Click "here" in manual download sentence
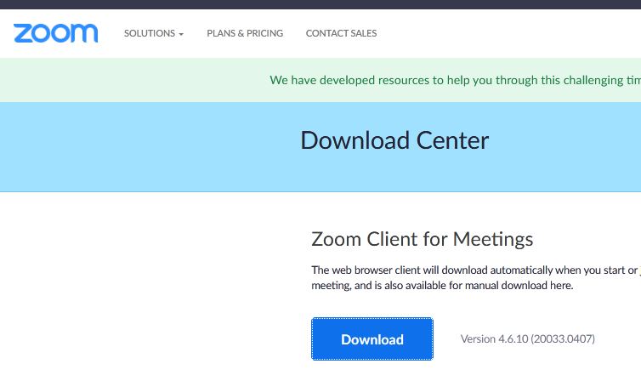 (x=563, y=285)
